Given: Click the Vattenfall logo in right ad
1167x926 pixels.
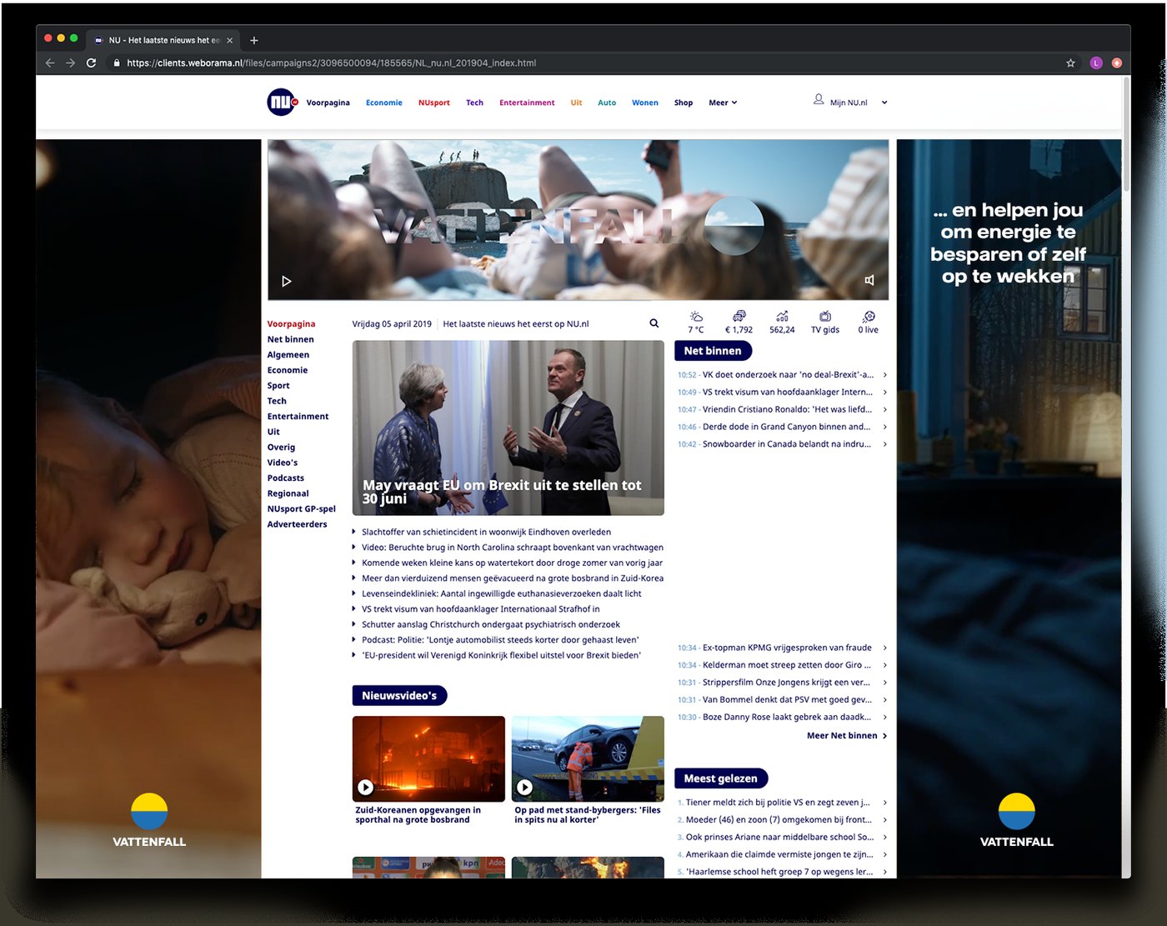Looking at the screenshot, I should 1017,821.
